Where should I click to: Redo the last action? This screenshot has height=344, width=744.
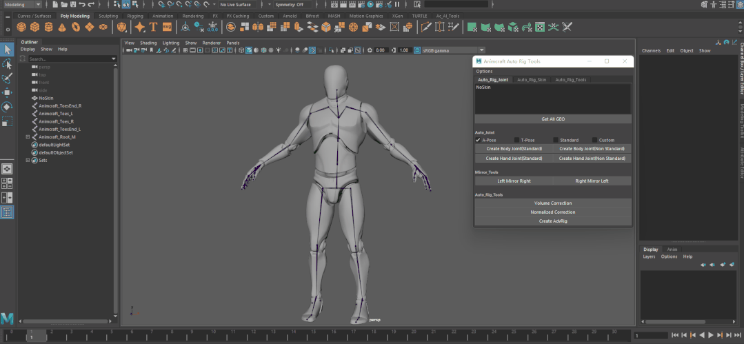pos(91,4)
